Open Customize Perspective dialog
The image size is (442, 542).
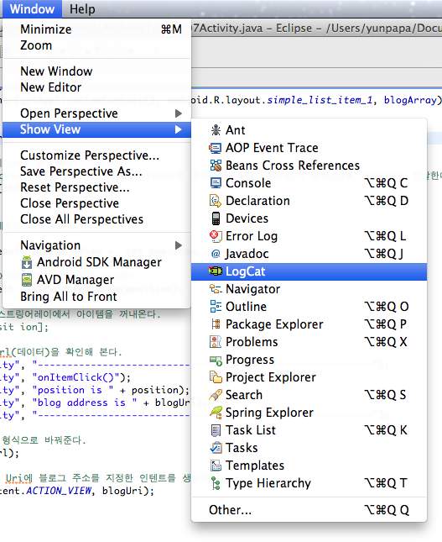tap(97, 155)
